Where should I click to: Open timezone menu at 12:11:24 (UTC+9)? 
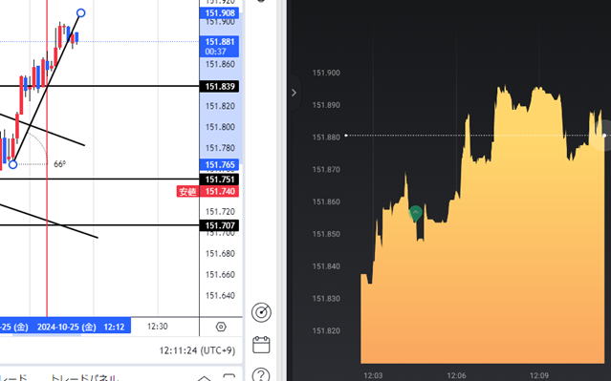click(197, 350)
